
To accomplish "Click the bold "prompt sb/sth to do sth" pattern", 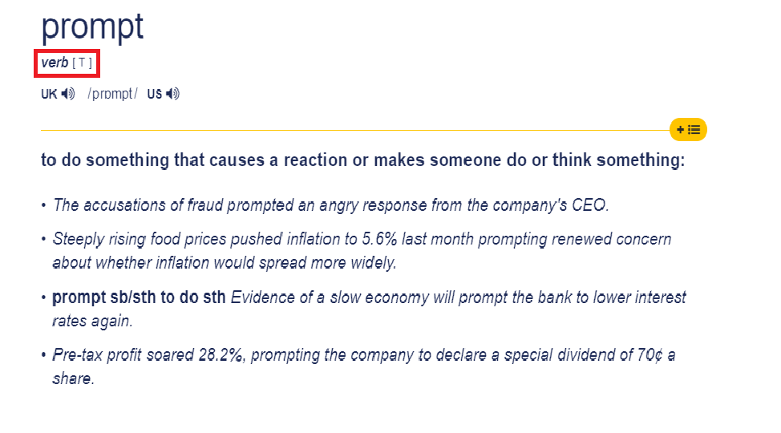I will [139, 297].
